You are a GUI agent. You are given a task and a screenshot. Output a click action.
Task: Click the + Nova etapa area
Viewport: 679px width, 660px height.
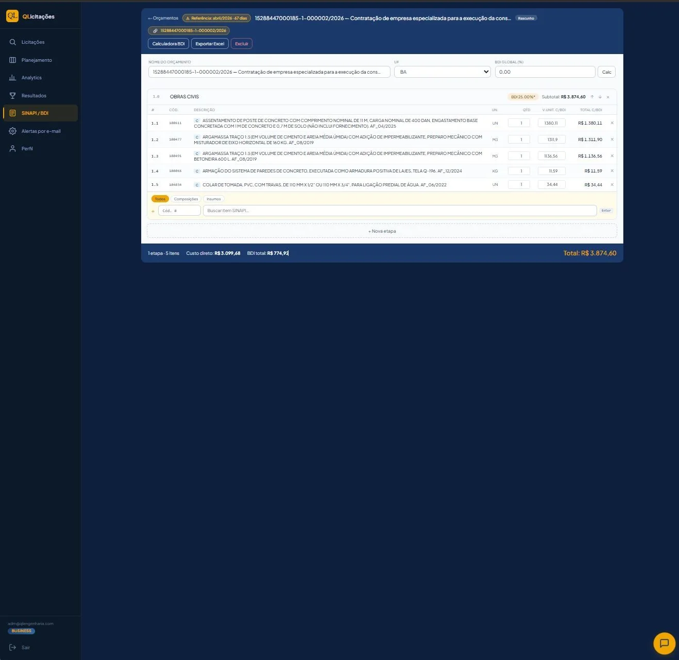(382, 231)
